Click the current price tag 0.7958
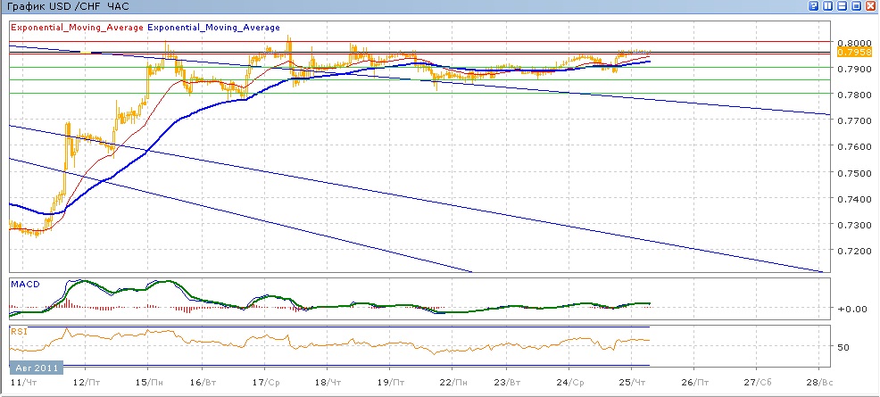This screenshot has height=397, width=880. (855, 54)
